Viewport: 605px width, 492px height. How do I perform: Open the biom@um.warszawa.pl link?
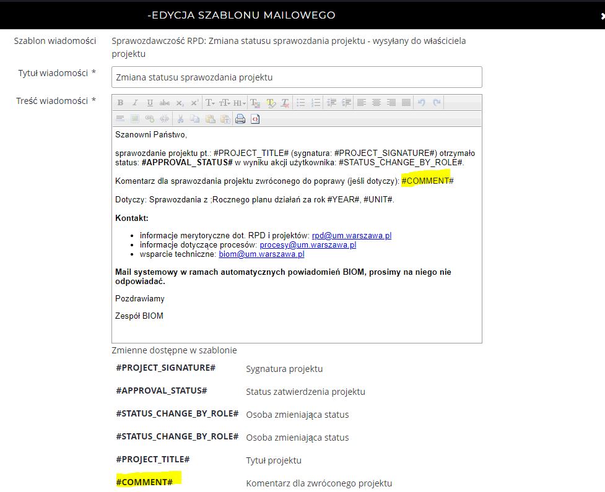261,254
